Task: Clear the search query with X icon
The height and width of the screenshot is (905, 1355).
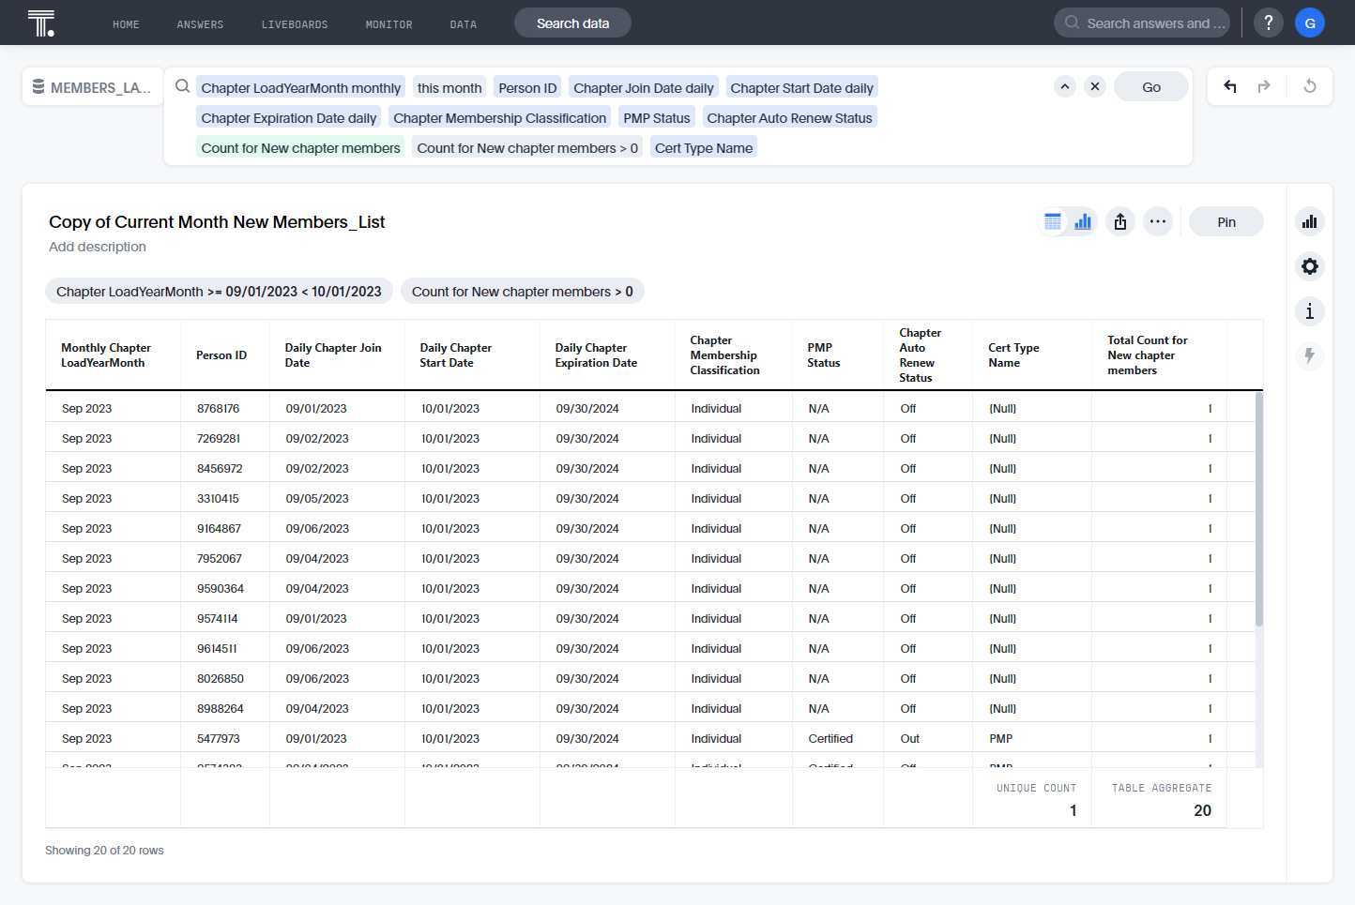Action: (1095, 86)
